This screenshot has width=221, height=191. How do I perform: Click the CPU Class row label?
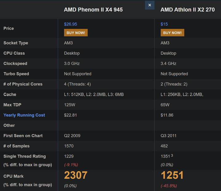[x=14, y=53]
